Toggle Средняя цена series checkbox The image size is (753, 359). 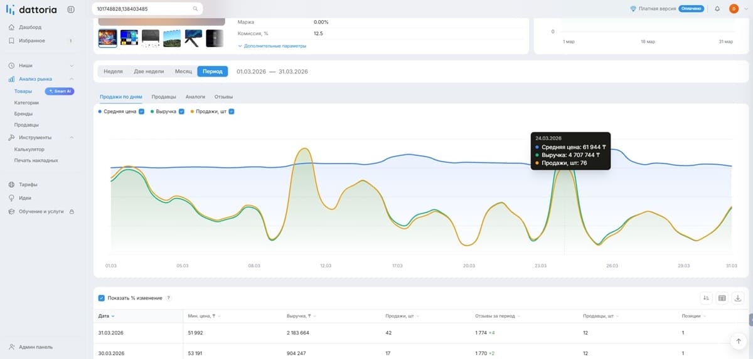[x=142, y=112]
